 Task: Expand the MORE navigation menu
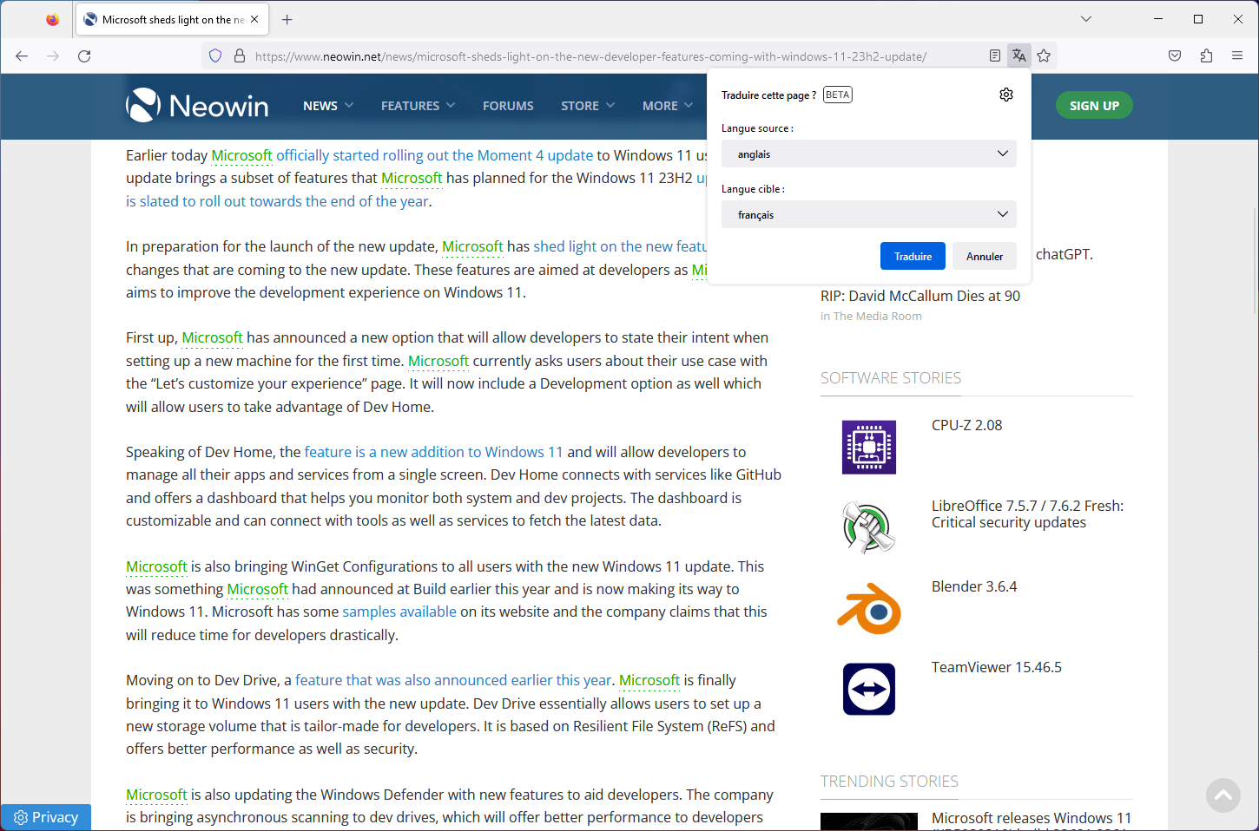[x=667, y=105]
